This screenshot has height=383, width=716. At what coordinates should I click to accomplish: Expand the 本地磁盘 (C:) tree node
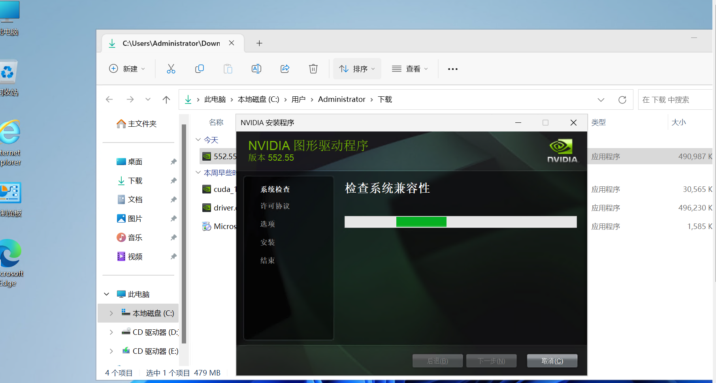pyautogui.click(x=111, y=314)
